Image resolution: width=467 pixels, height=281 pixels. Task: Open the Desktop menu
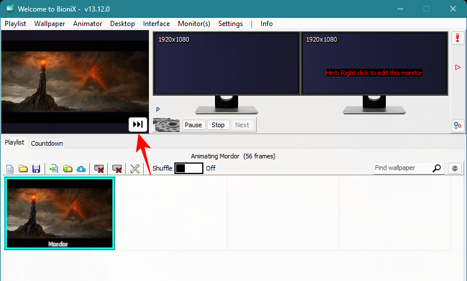click(x=122, y=24)
